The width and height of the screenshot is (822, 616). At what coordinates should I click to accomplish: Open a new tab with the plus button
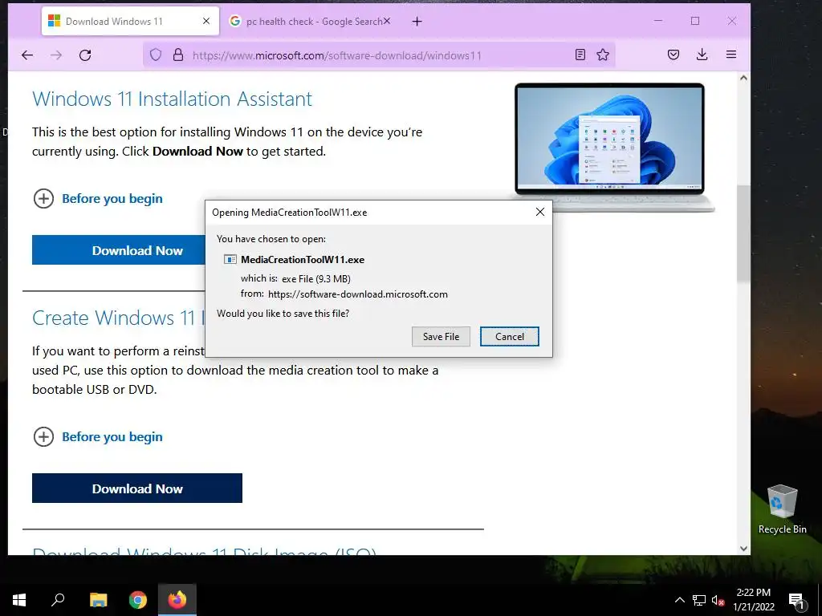417,22
